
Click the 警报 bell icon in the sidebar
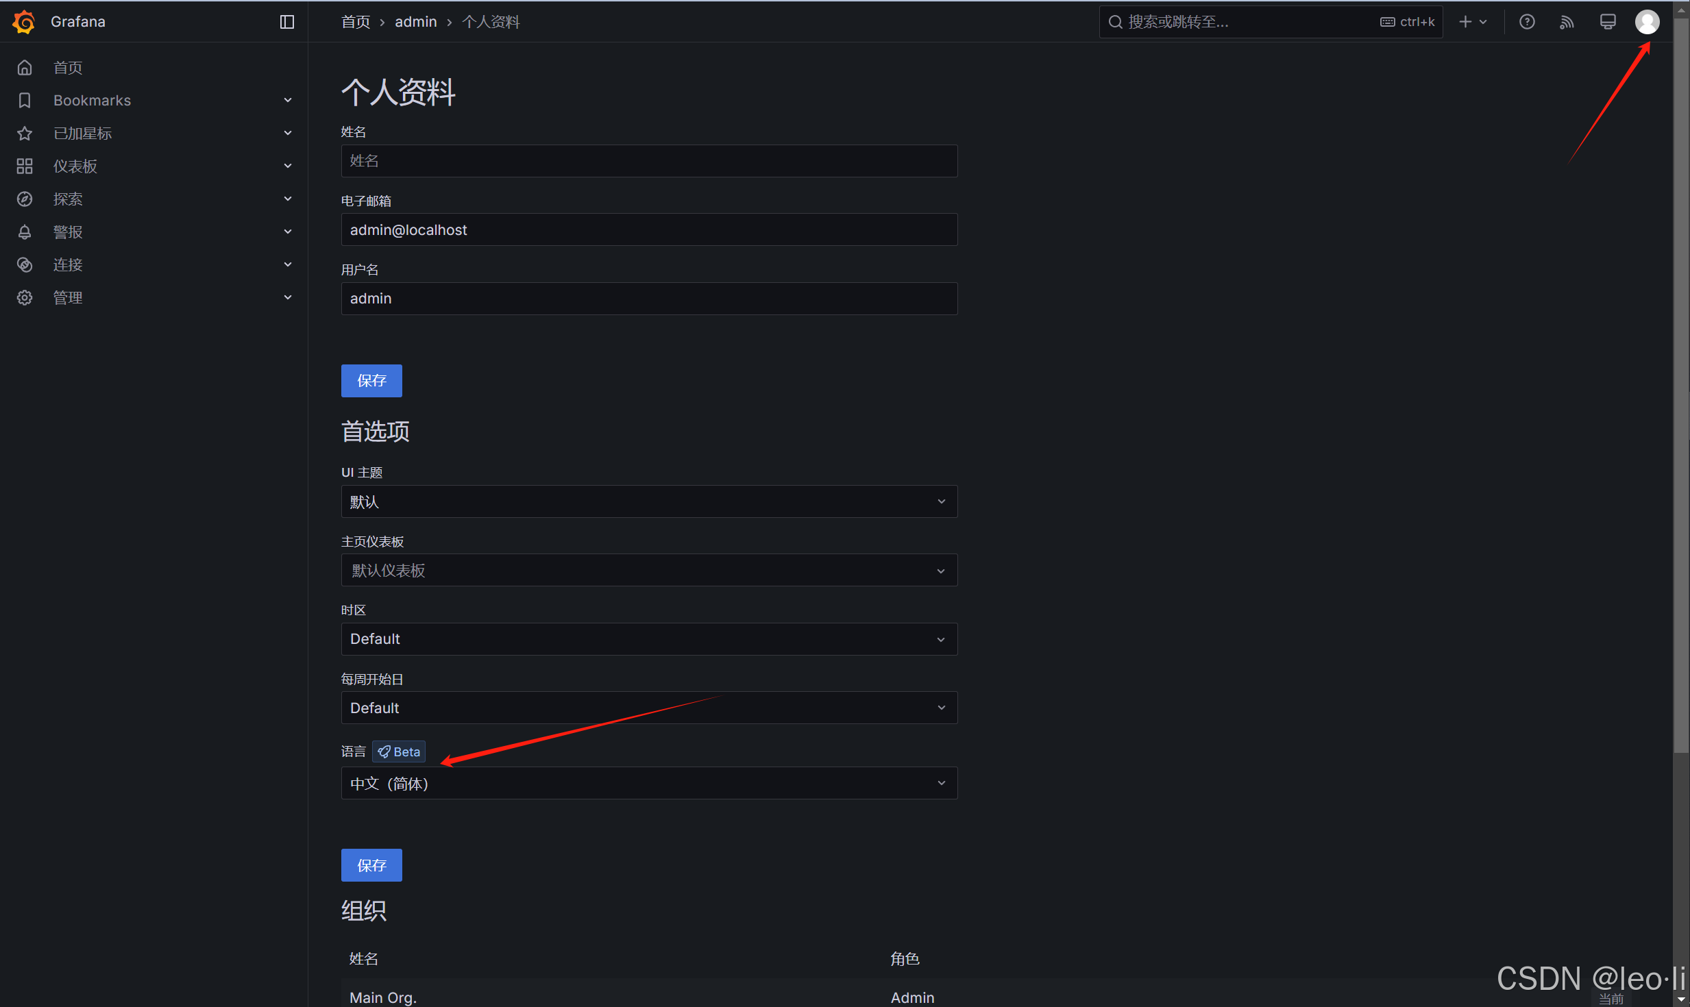click(25, 232)
